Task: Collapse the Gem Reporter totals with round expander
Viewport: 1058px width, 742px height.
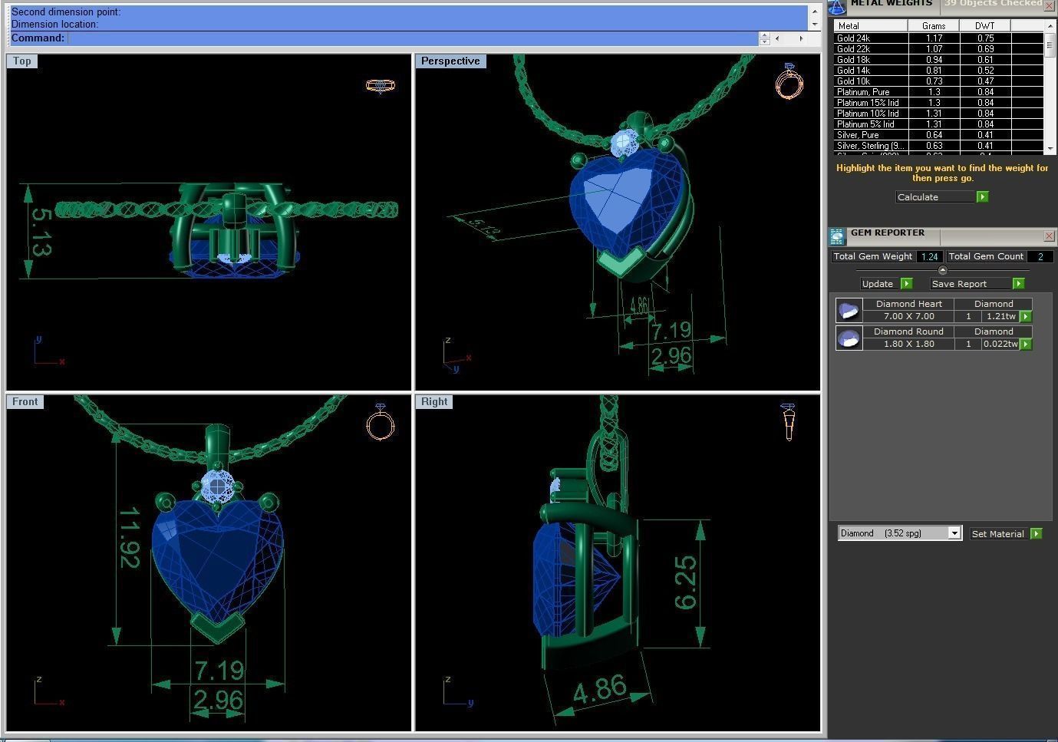Action: pos(942,270)
